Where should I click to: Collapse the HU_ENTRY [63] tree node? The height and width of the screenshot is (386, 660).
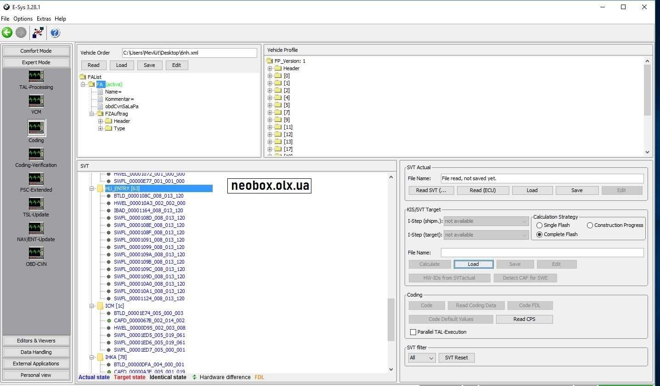pos(92,188)
